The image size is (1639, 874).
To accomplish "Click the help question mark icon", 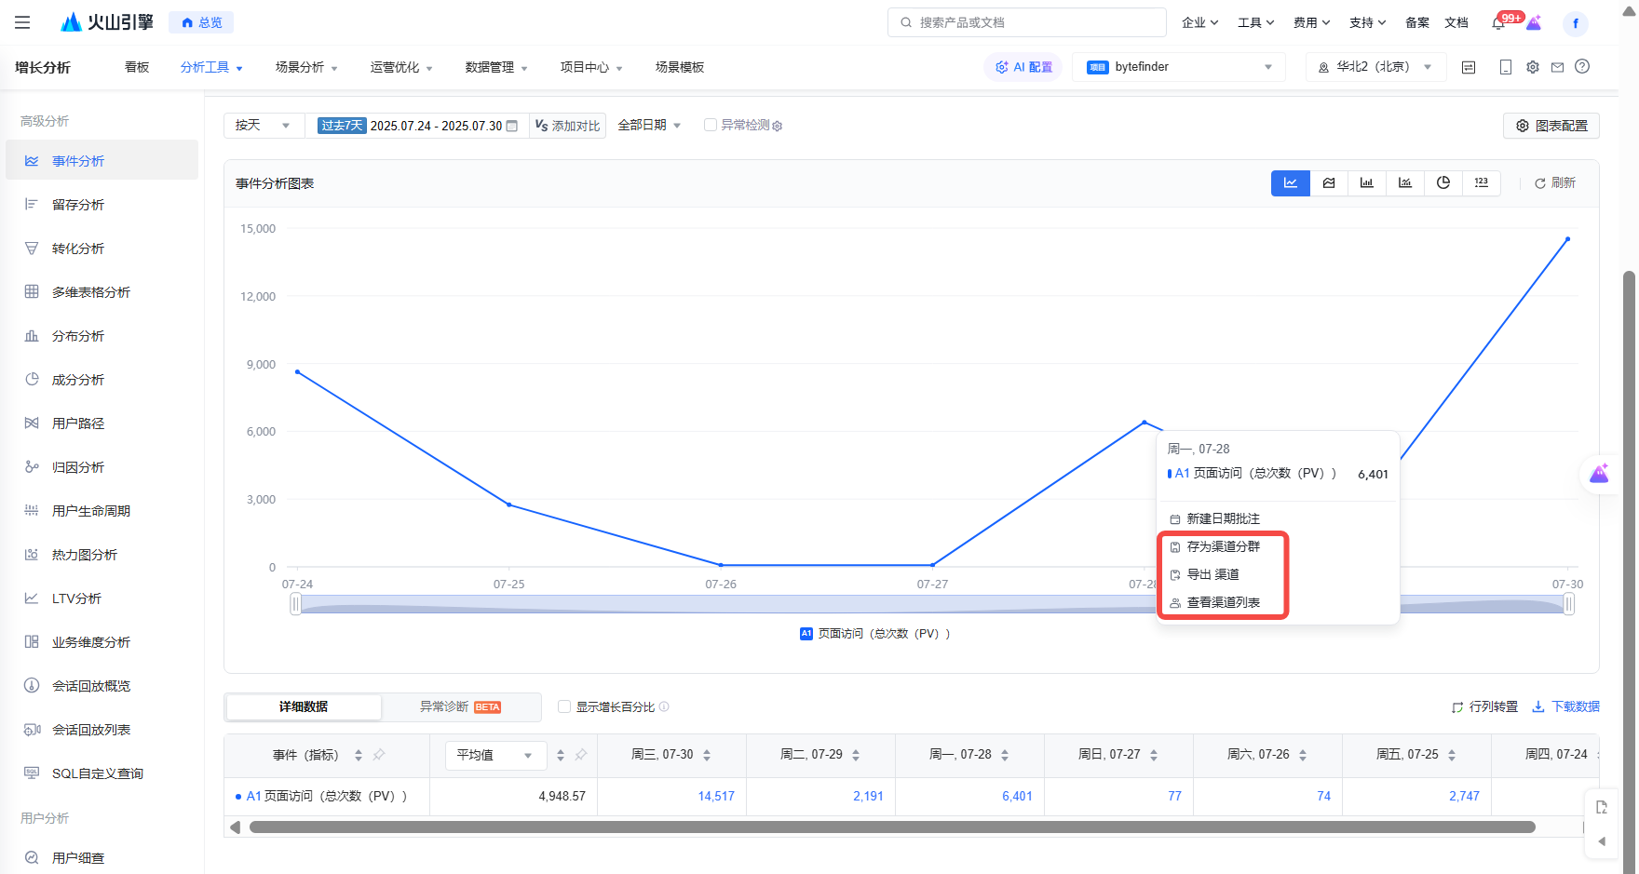I will pos(1582,67).
